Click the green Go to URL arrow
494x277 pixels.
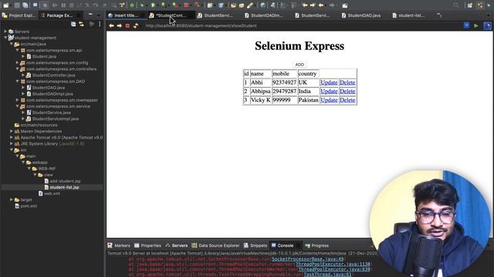[x=476, y=25]
